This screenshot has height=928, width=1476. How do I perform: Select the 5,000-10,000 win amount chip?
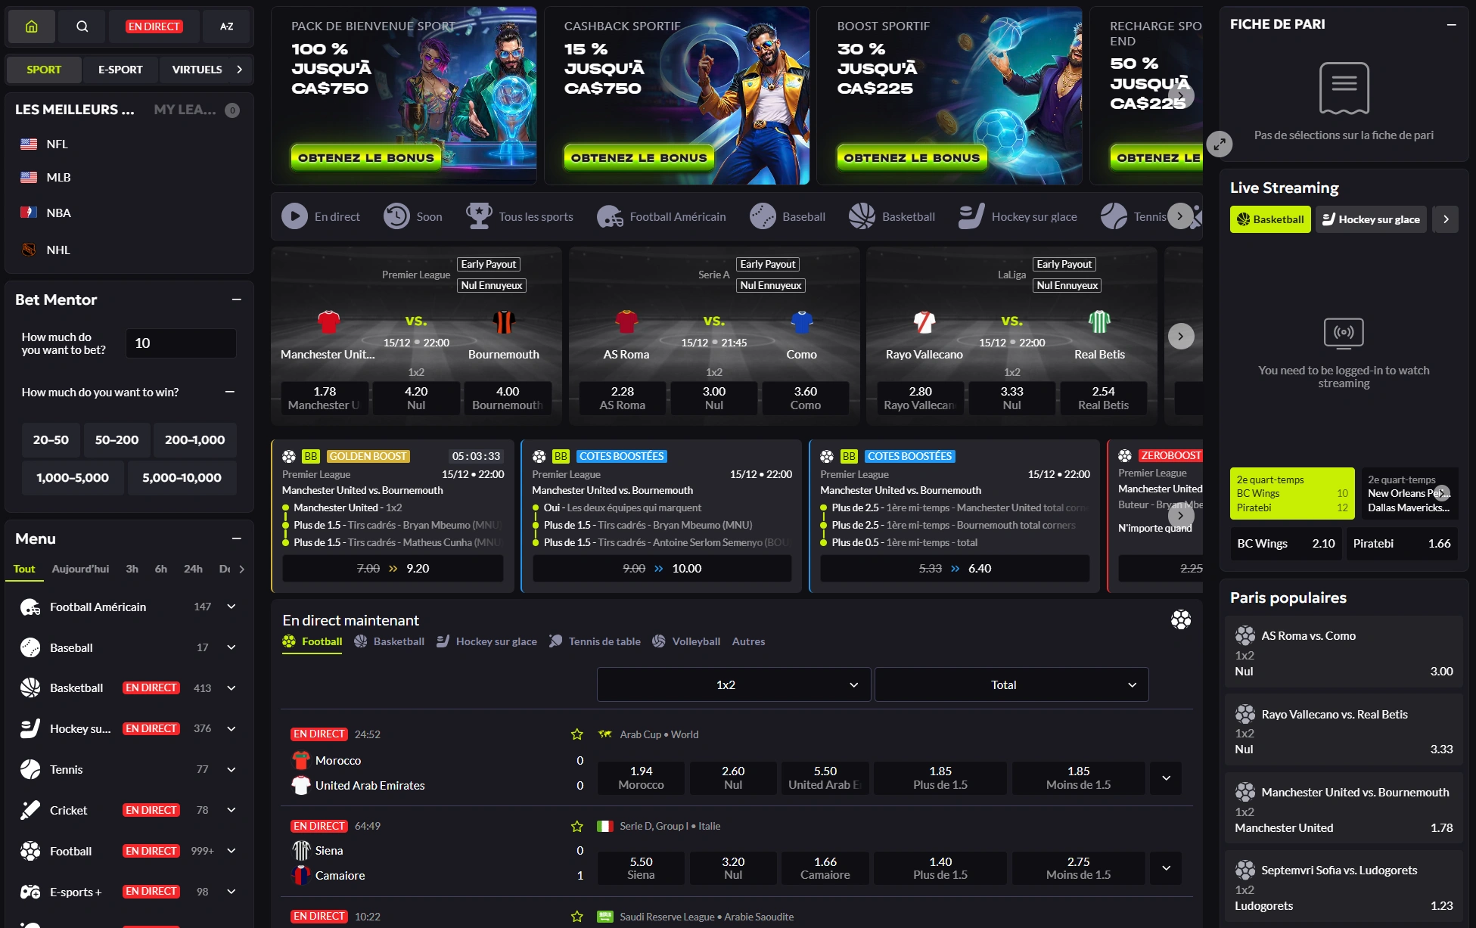click(x=182, y=478)
